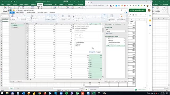Screen dimensions: 170x95
Task: Switch to the View tab in Power Query
Action: [52, 13]
